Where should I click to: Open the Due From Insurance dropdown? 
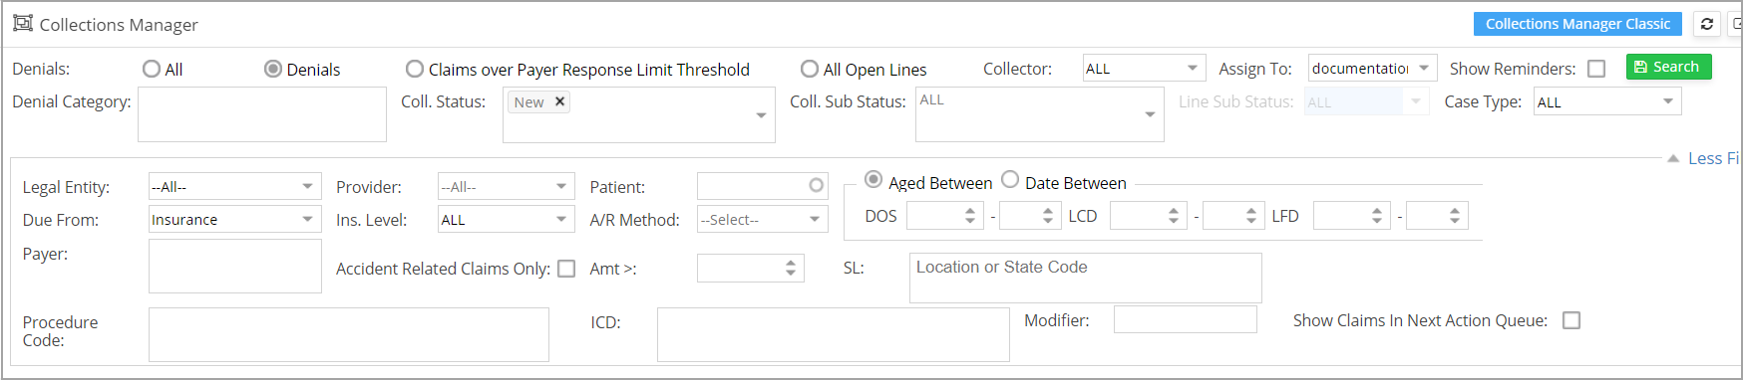[x=234, y=219]
